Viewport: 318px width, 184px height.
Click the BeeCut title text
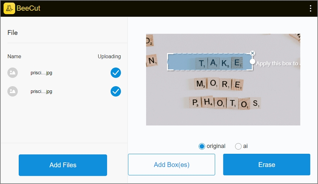click(28, 8)
